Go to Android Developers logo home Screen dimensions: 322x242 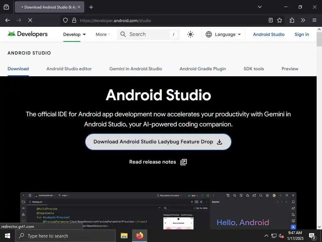[x=28, y=34]
